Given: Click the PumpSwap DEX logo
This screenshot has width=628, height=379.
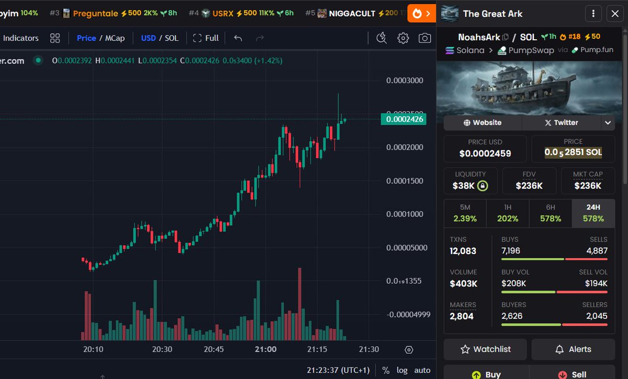Looking at the screenshot, I should tap(502, 50).
